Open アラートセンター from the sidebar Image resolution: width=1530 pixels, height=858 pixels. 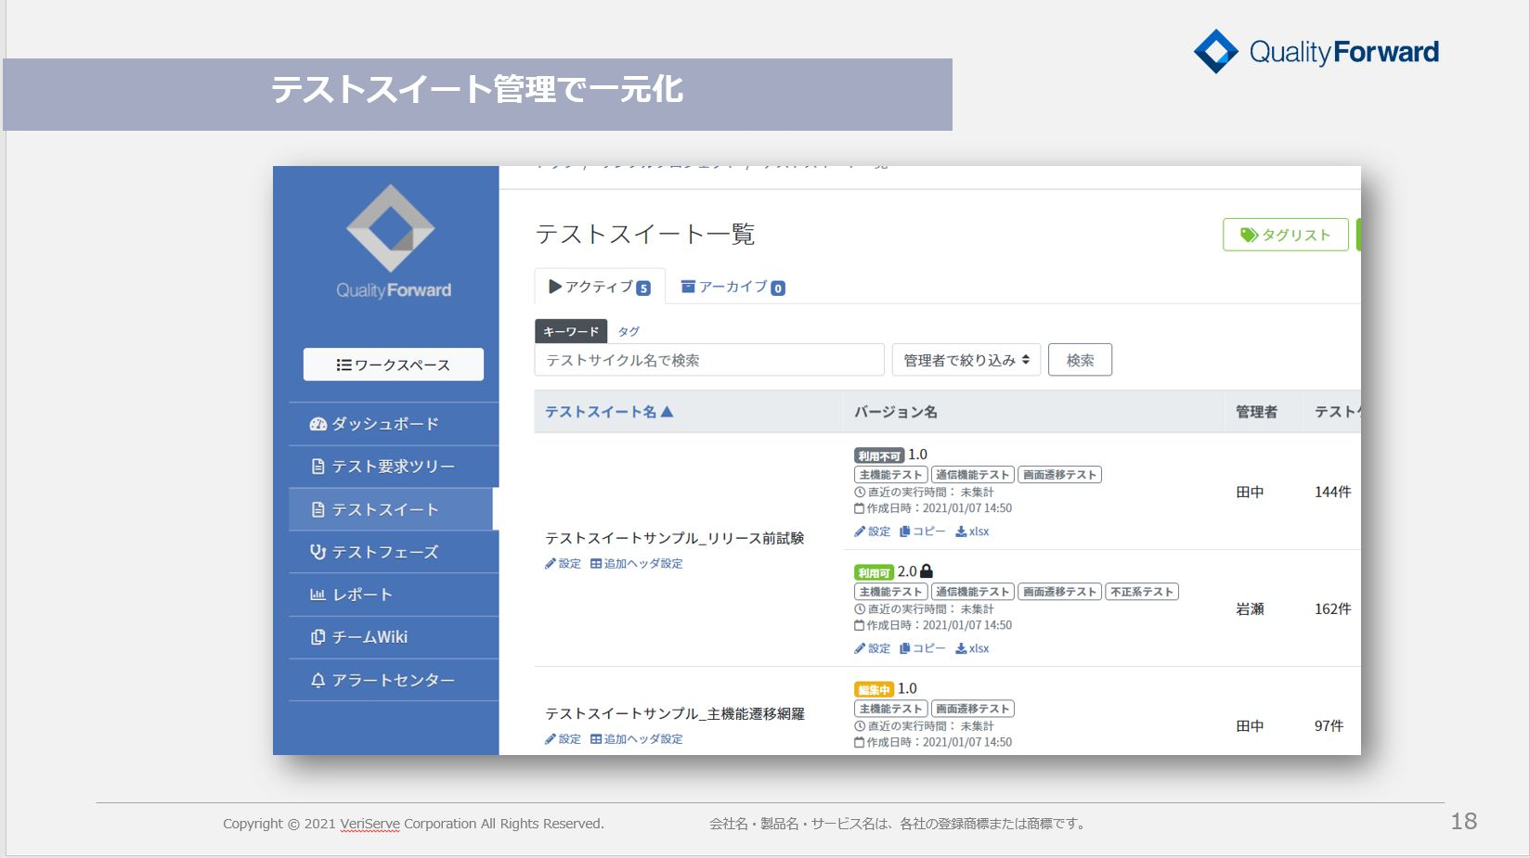click(x=394, y=680)
